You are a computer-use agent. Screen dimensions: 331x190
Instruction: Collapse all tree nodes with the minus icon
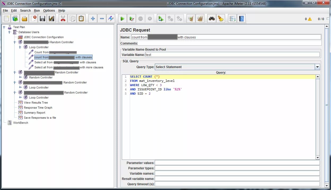(102, 18)
